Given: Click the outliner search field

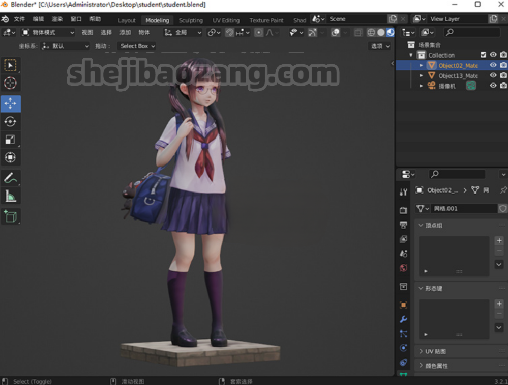Looking at the screenshot, I should (471, 32).
